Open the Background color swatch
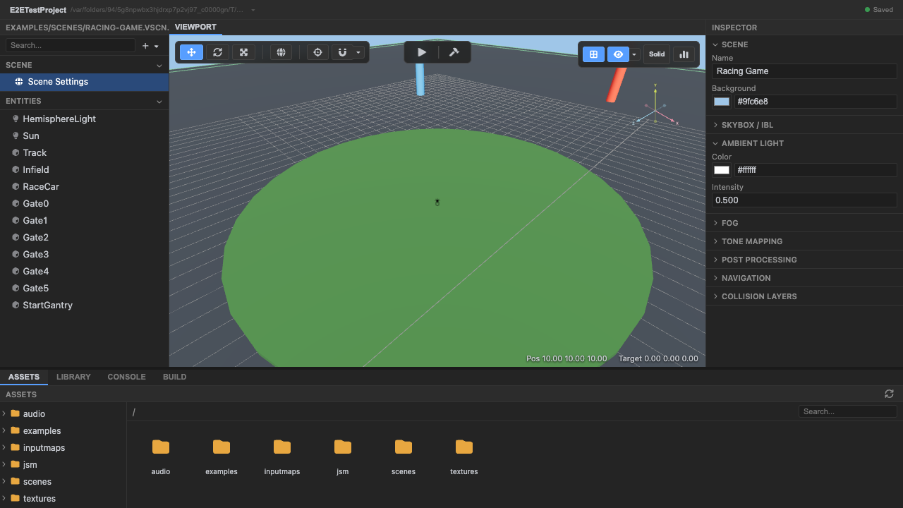Image resolution: width=903 pixels, height=508 pixels. point(722,102)
